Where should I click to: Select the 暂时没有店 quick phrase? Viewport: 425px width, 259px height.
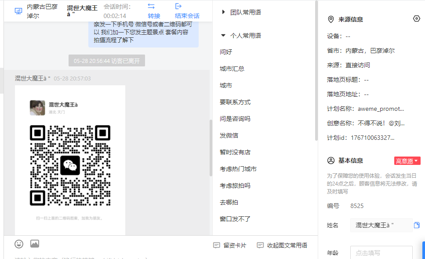[x=235, y=152]
